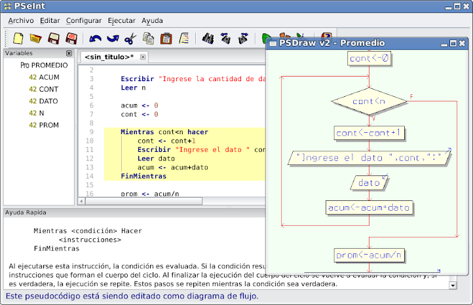The height and width of the screenshot is (305, 473).
Task: Click the Mientras keyword on line 9
Action: tap(138, 132)
